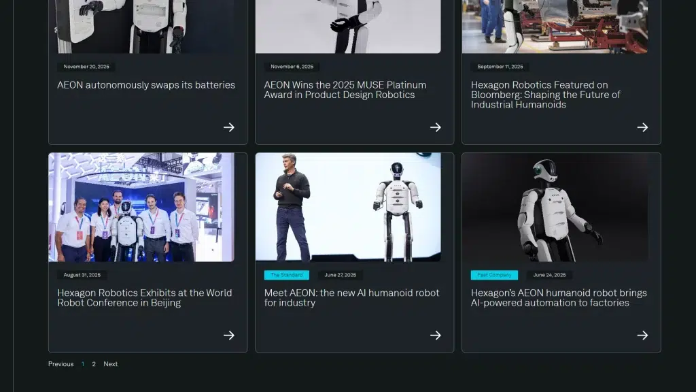Open Hexagon Robotics Featured on Bloomberg headline
696x392 pixels.
tap(546, 95)
